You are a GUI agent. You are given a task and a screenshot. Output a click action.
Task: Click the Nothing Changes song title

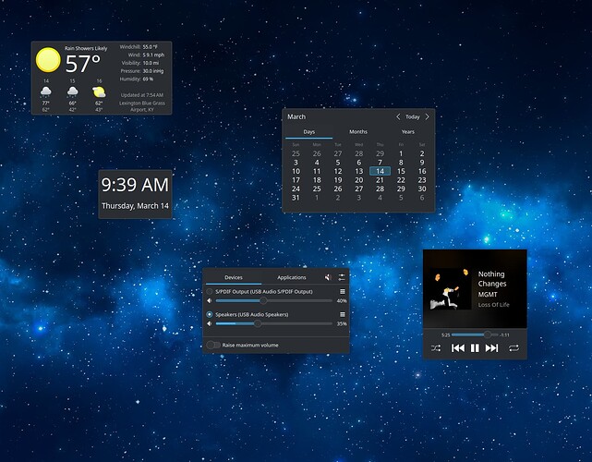[x=492, y=279]
